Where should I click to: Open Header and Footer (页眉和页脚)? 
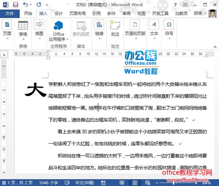tap(135, 29)
